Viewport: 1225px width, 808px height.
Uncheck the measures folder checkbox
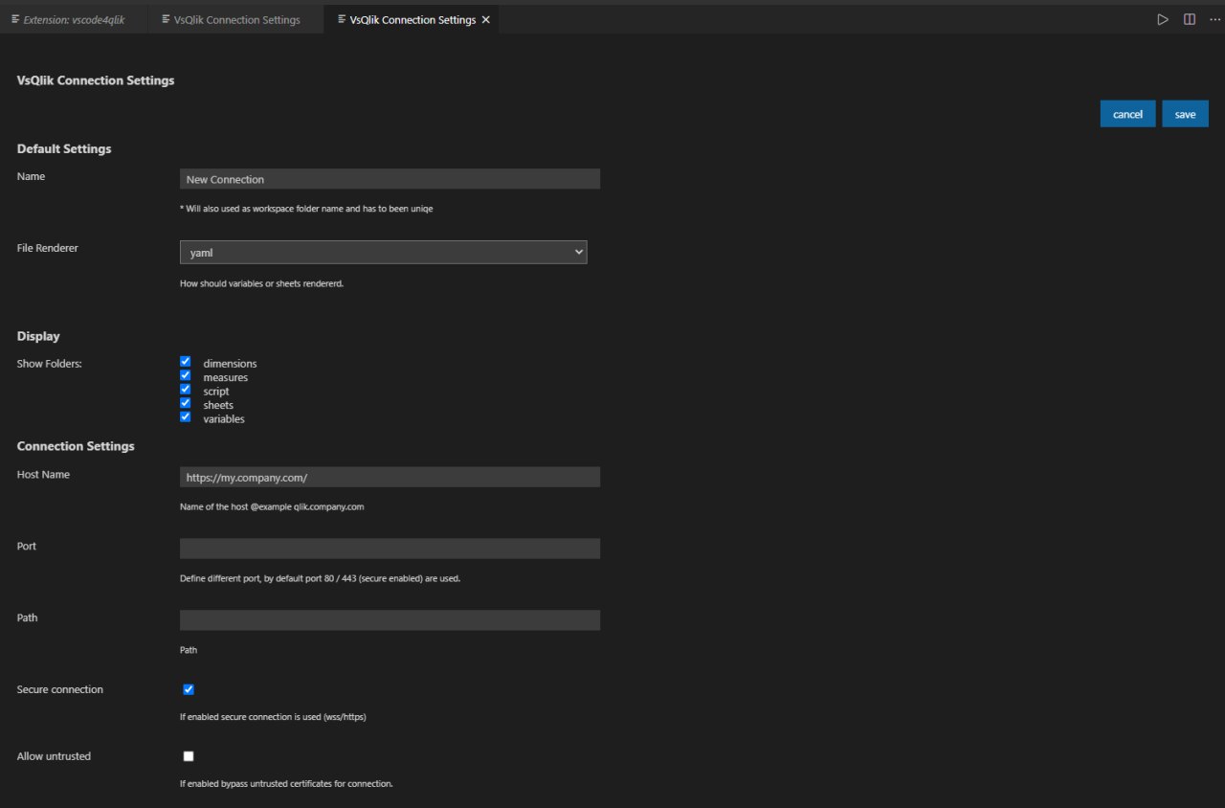click(x=186, y=376)
